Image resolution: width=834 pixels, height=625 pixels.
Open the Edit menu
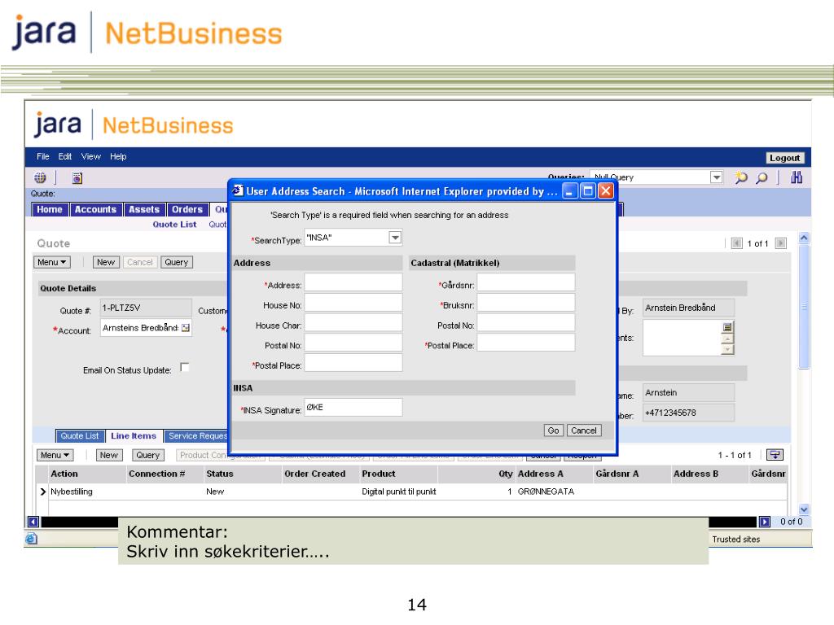[65, 156]
